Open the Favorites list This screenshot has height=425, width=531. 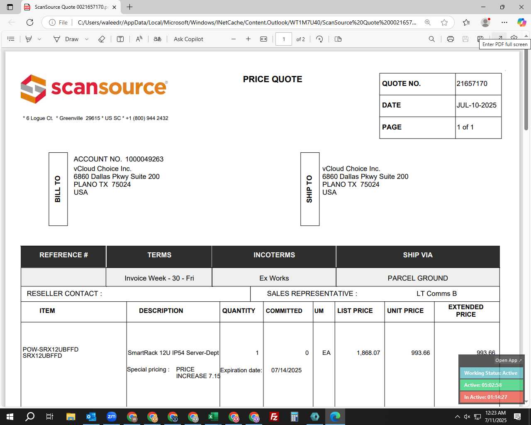click(466, 22)
